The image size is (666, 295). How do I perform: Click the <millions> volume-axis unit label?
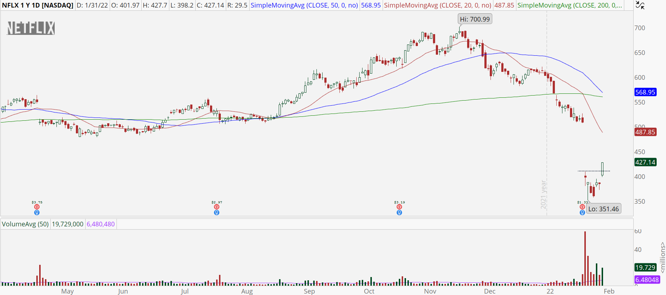[663, 258]
